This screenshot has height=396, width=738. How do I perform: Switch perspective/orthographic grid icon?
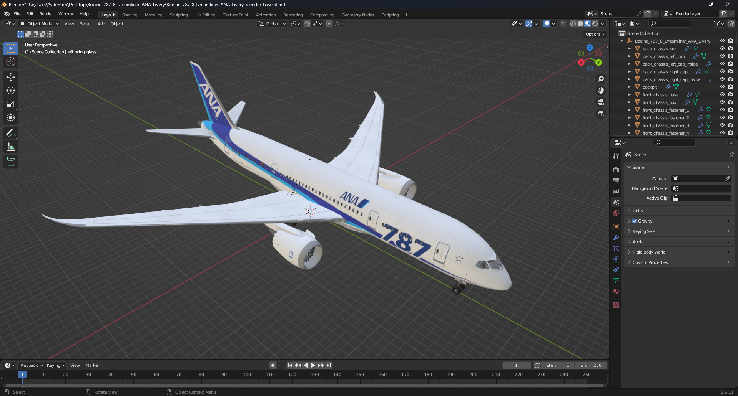(601, 114)
